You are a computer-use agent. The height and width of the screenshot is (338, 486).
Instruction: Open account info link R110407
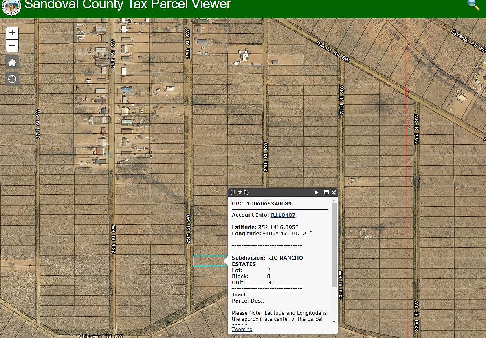pyautogui.click(x=283, y=215)
